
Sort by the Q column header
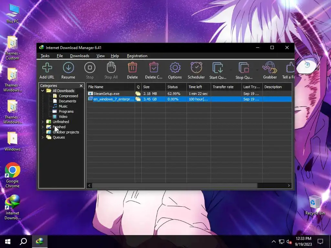pos(138,87)
